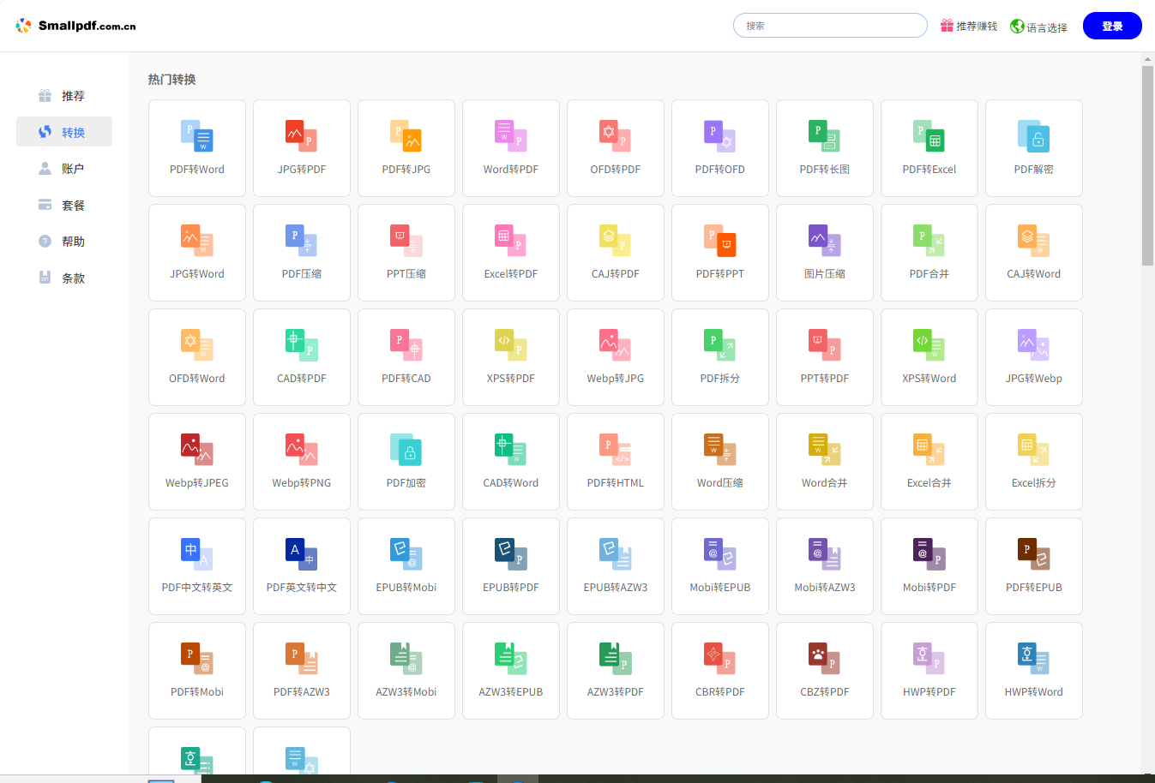The height and width of the screenshot is (783, 1155).
Task: Open the PDF转Word converter tile
Action: (197, 147)
